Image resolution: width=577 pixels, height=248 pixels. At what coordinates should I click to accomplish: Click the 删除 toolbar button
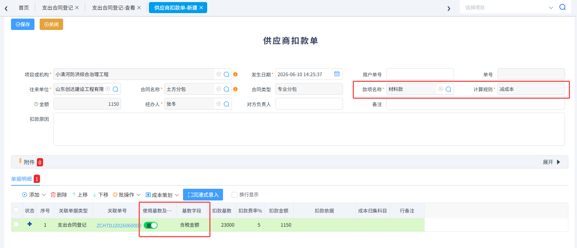pyautogui.click(x=59, y=195)
